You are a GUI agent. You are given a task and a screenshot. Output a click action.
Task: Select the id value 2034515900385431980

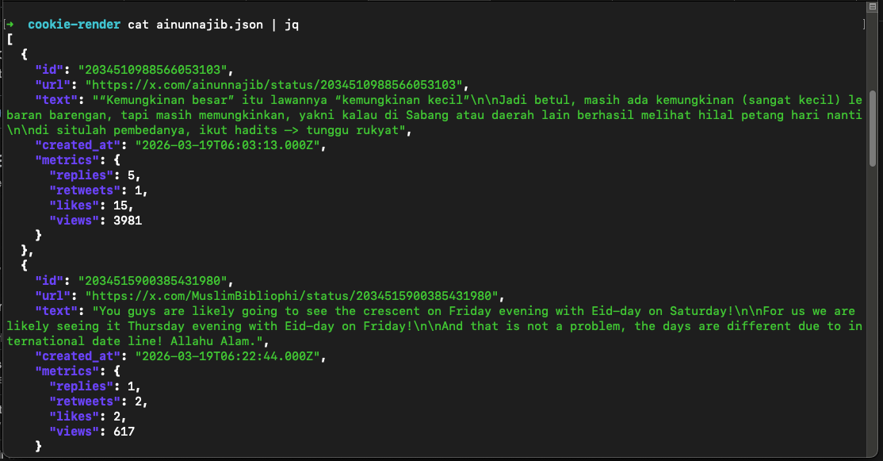click(x=153, y=281)
